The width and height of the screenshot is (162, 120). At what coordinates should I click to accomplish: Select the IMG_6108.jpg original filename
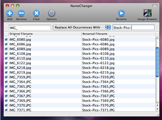pos(20,54)
